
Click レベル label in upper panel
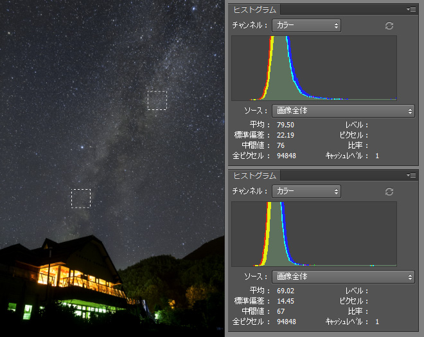[x=357, y=125]
